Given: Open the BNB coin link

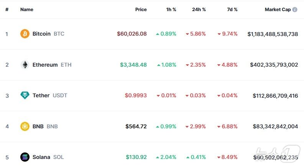Looking at the screenshot, I should click(x=38, y=126).
